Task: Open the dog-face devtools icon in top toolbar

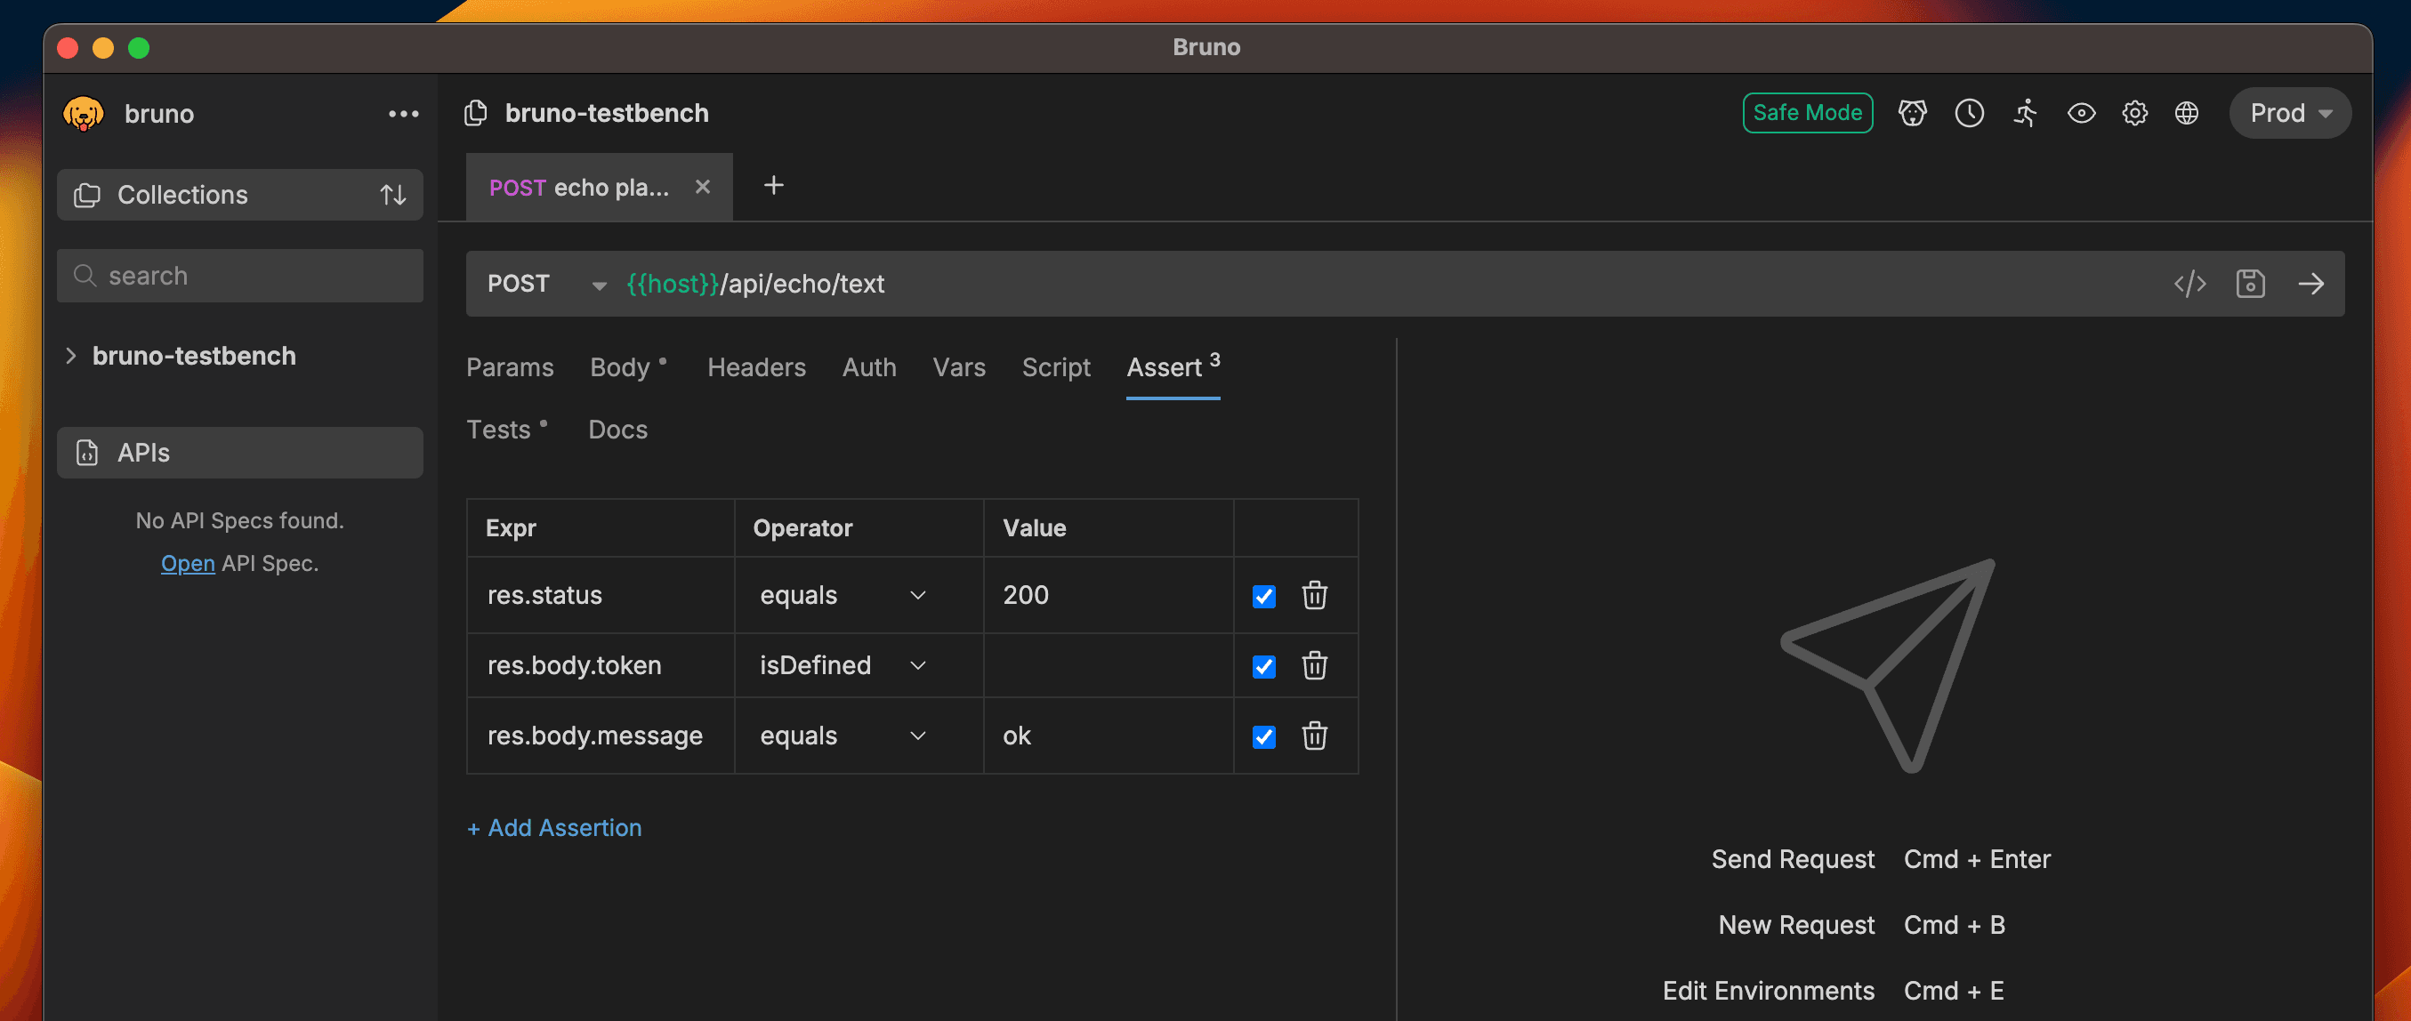Action: point(1912,113)
